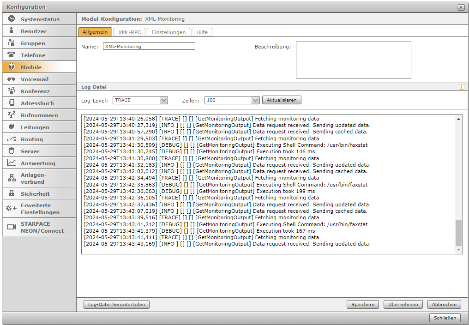This screenshot has height=325, width=469.
Task: Open Sicherheit via the padlock icon
Action: 12,193
